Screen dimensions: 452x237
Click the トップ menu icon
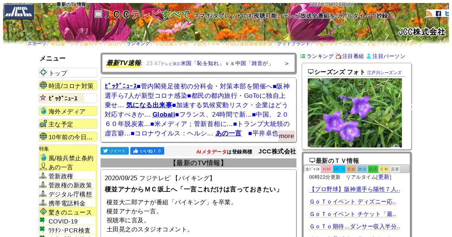pos(43,73)
